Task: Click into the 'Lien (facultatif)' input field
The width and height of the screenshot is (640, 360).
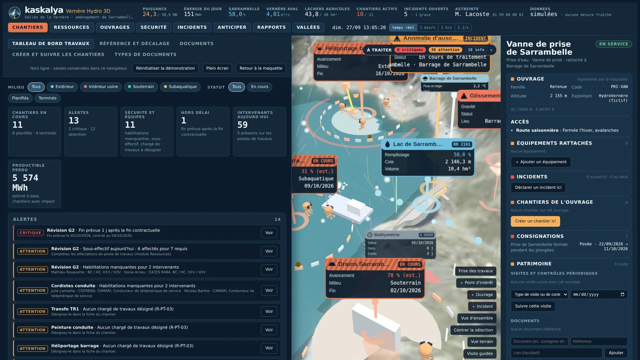Action: pos(556,353)
